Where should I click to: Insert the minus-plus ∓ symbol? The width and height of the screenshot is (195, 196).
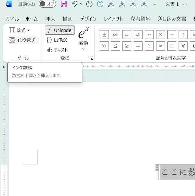point(138,46)
